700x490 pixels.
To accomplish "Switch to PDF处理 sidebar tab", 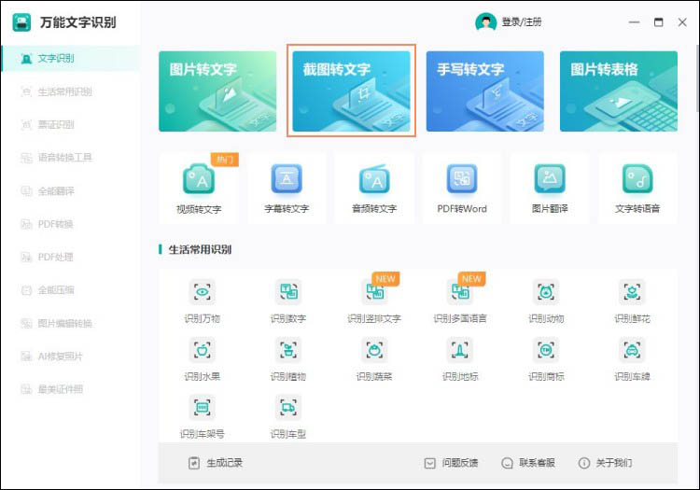I will pyautogui.click(x=71, y=257).
